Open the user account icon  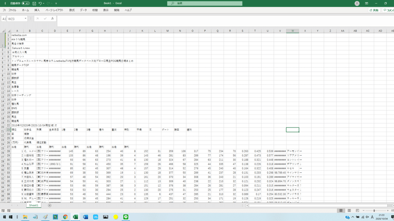coord(357,3)
